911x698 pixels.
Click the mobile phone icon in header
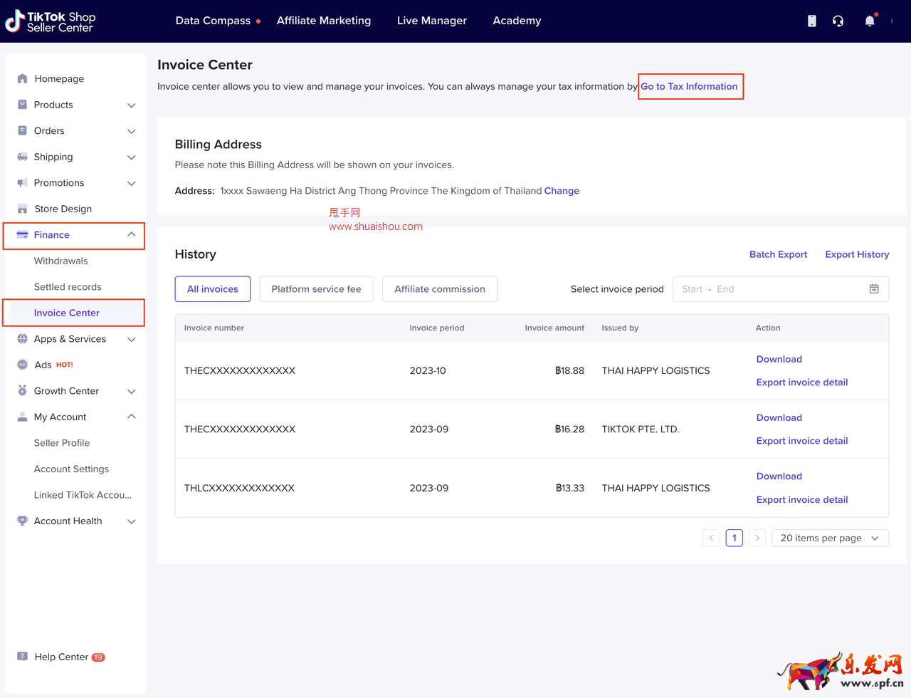pyautogui.click(x=811, y=21)
